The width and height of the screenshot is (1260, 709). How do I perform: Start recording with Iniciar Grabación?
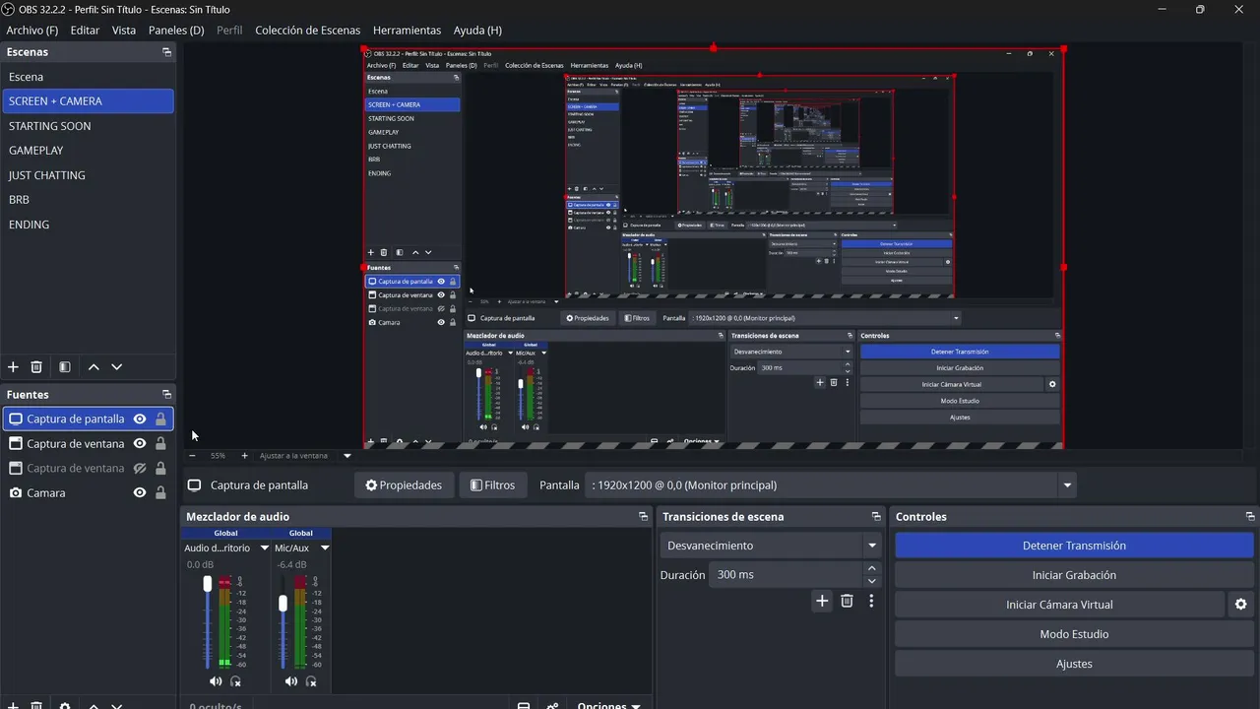[1074, 575]
